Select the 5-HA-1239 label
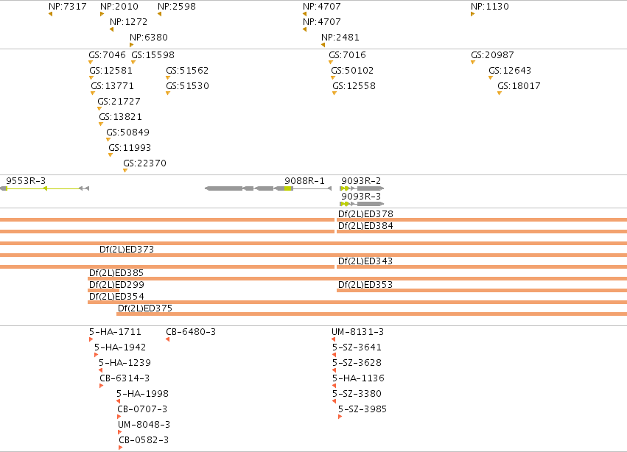627x452 pixels. [x=125, y=363]
